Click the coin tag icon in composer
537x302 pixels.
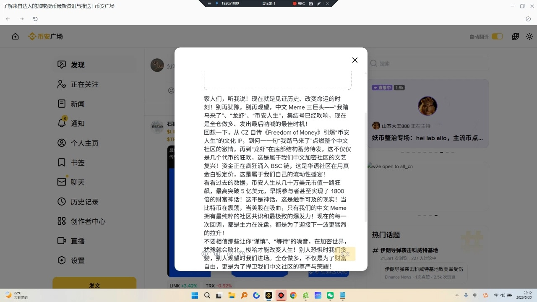tap(217, 253)
